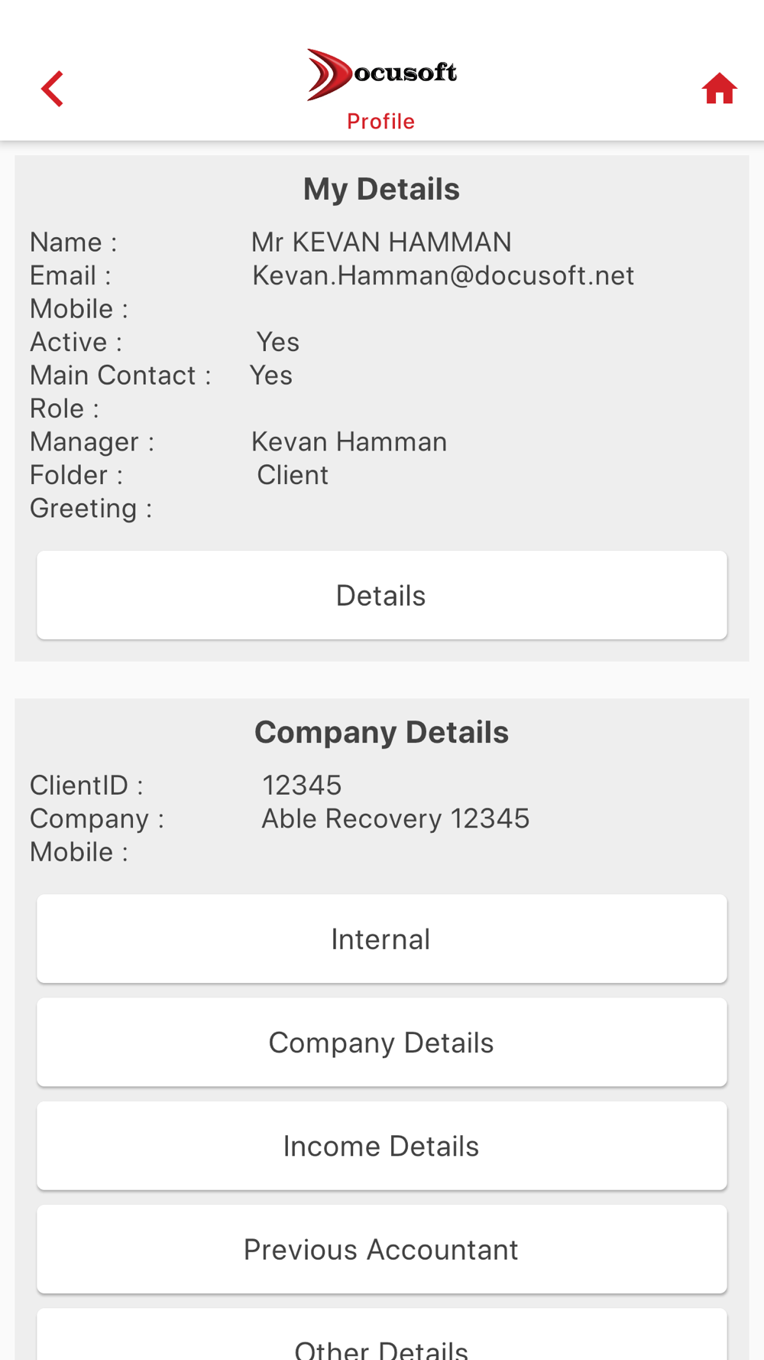Tap the Company Details section heading
The height and width of the screenshot is (1360, 764).
[x=381, y=732]
